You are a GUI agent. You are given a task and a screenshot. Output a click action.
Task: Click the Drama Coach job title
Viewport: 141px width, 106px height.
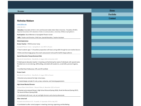click(x=21, y=72)
